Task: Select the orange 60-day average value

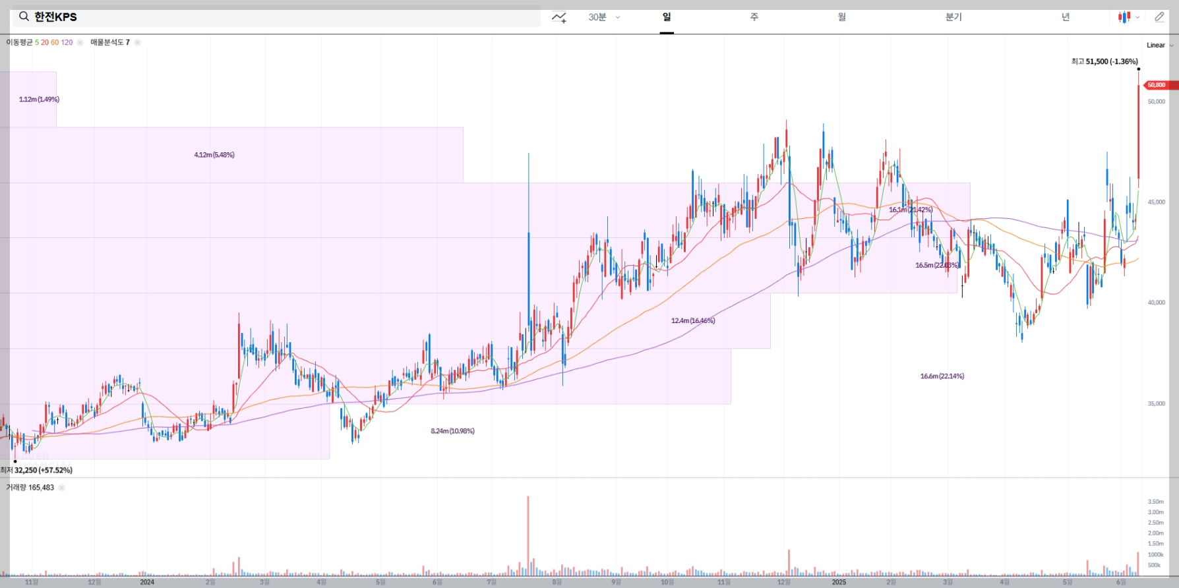Action: (55, 42)
